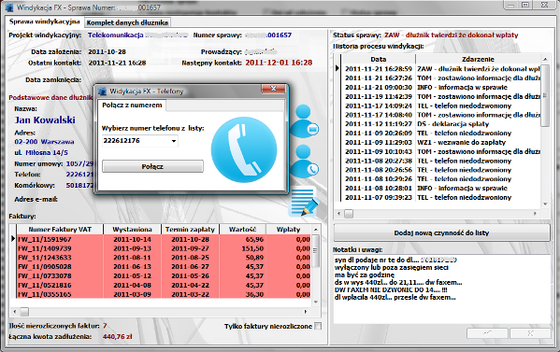Image resolution: width=560 pixels, height=352 pixels.
Task: Select invoice row FW_11/1409739
Action: pos(164,248)
